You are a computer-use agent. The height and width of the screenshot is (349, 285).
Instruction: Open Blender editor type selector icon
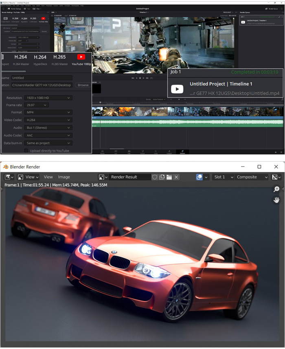point(9,177)
